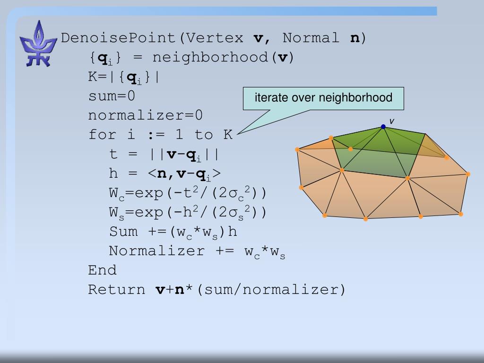
Task: Click the 'DenoisePoint(Vertex v, Normal n)' header line
Action: point(214,38)
